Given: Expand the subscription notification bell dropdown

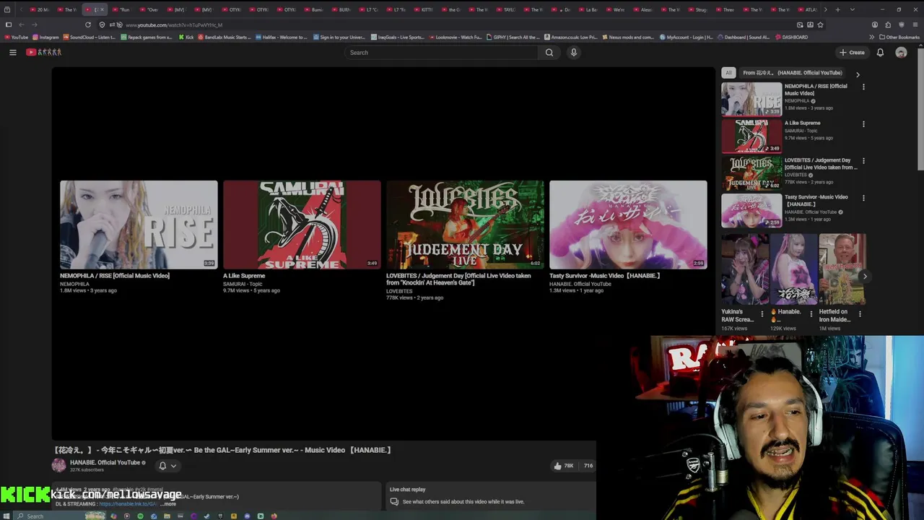Looking at the screenshot, I should coord(167,466).
